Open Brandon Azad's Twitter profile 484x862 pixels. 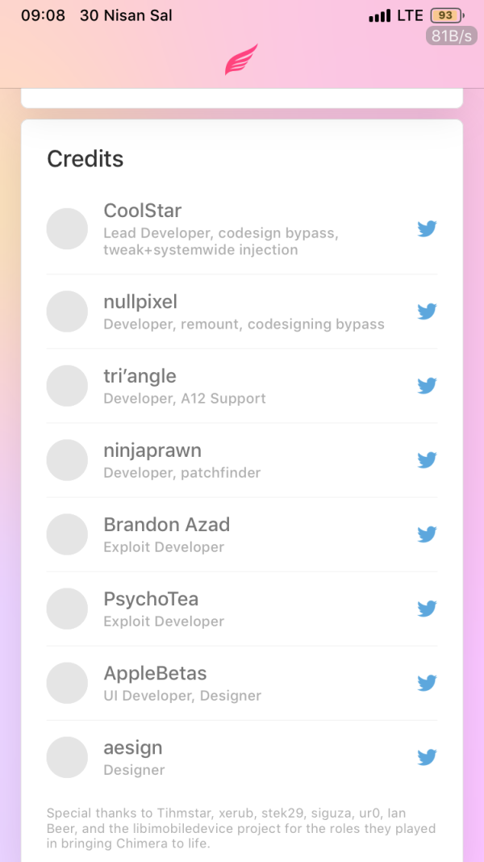(x=427, y=534)
